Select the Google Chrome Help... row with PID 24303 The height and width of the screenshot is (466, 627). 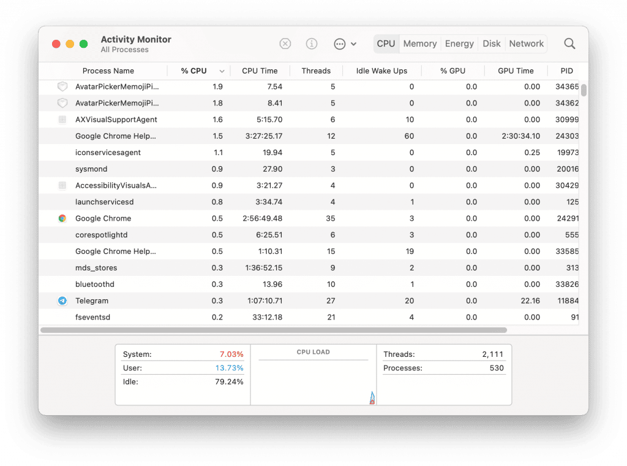point(309,136)
